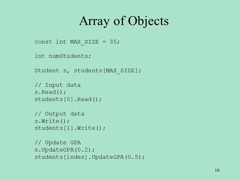The height and width of the screenshot is (180, 240).
Task: Click slide number 16
Action: 217,170
